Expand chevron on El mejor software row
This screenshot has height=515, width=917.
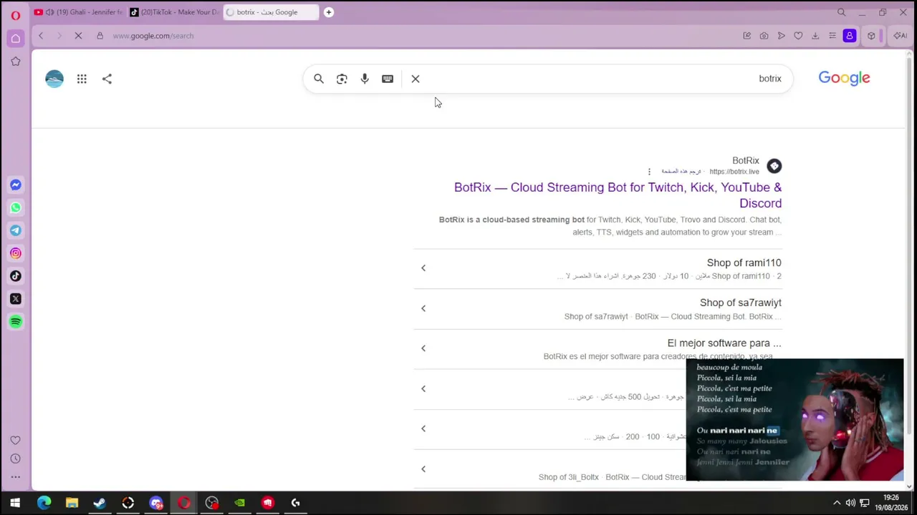[423, 348]
